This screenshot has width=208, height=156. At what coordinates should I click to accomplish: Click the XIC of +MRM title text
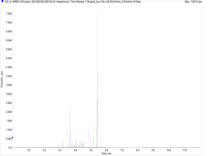point(73,2)
